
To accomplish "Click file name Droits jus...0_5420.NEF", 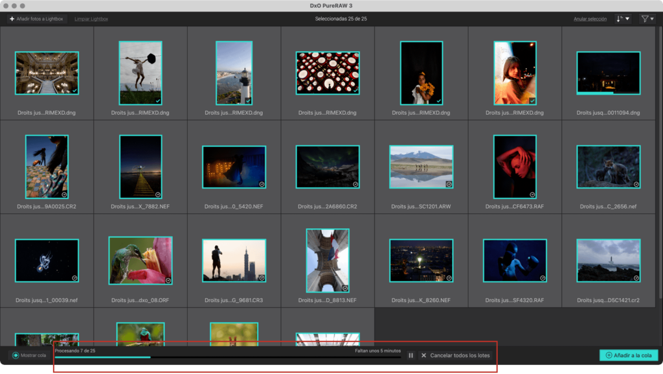I will (x=234, y=207).
